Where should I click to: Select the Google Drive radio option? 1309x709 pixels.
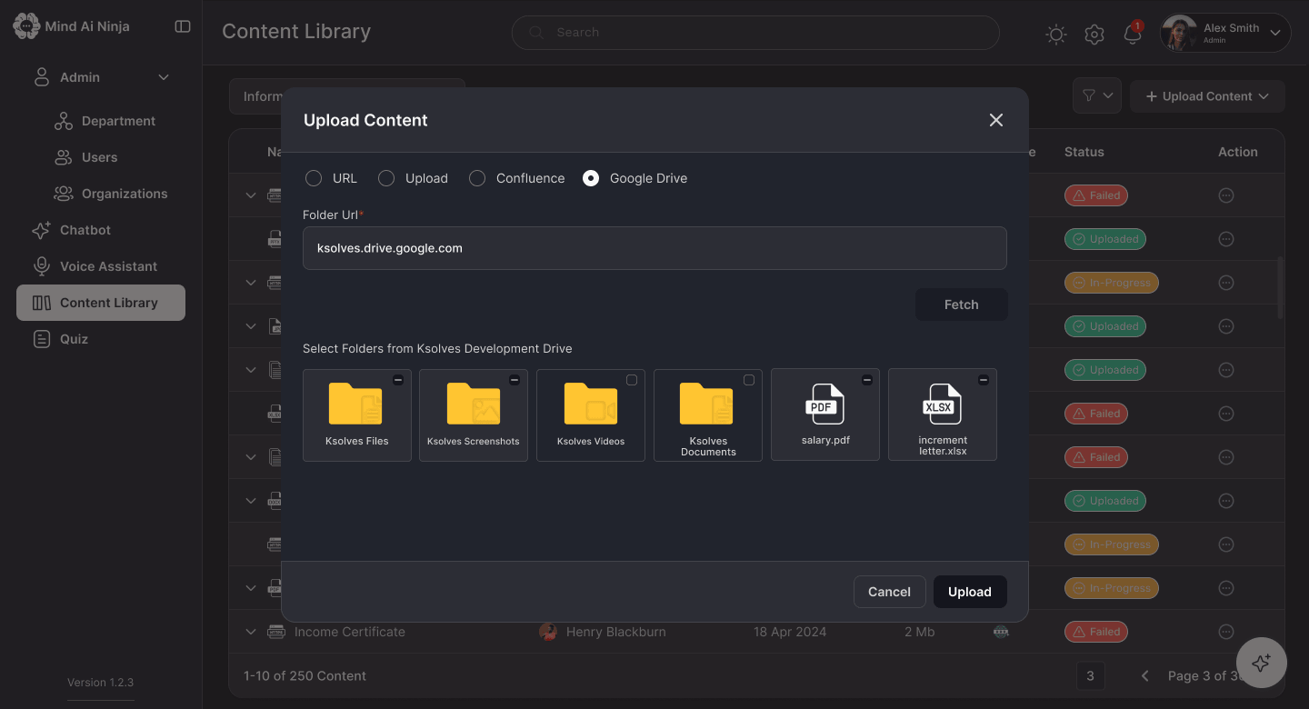tap(591, 178)
